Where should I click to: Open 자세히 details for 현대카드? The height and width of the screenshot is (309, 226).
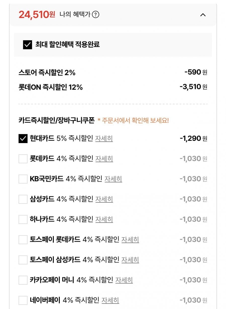(x=104, y=138)
